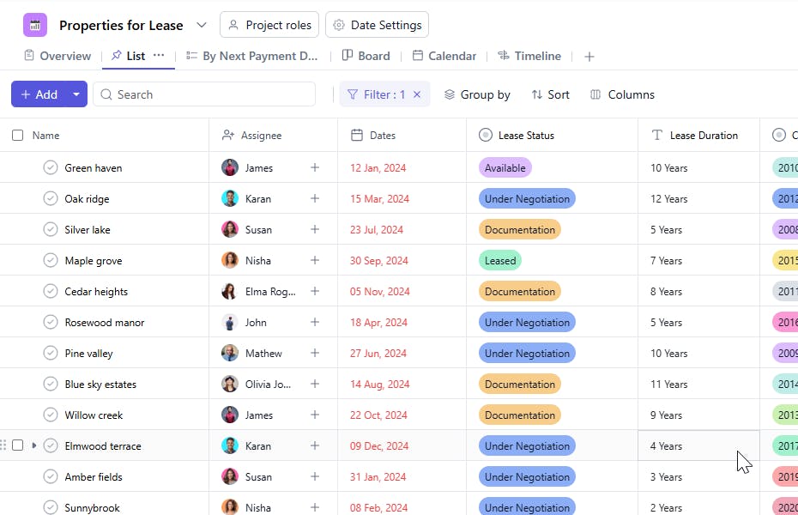Viewport: 798px width, 515px height.
Task: Open the project title dropdown chevron
Action: coord(202,25)
